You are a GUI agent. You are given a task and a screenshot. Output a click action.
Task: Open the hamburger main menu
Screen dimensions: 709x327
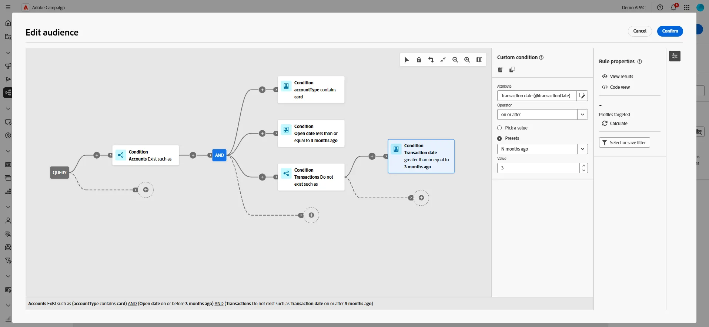pyautogui.click(x=8, y=7)
